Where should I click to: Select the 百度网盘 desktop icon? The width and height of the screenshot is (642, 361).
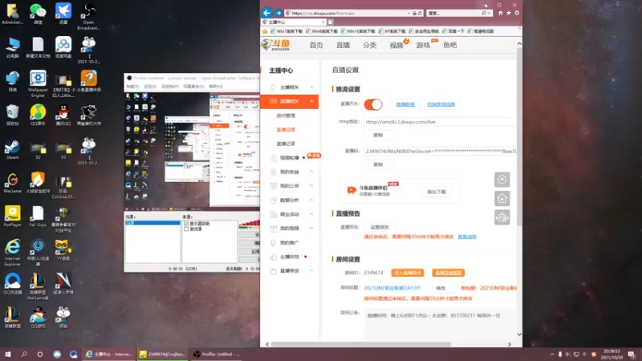(x=63, y=47)
